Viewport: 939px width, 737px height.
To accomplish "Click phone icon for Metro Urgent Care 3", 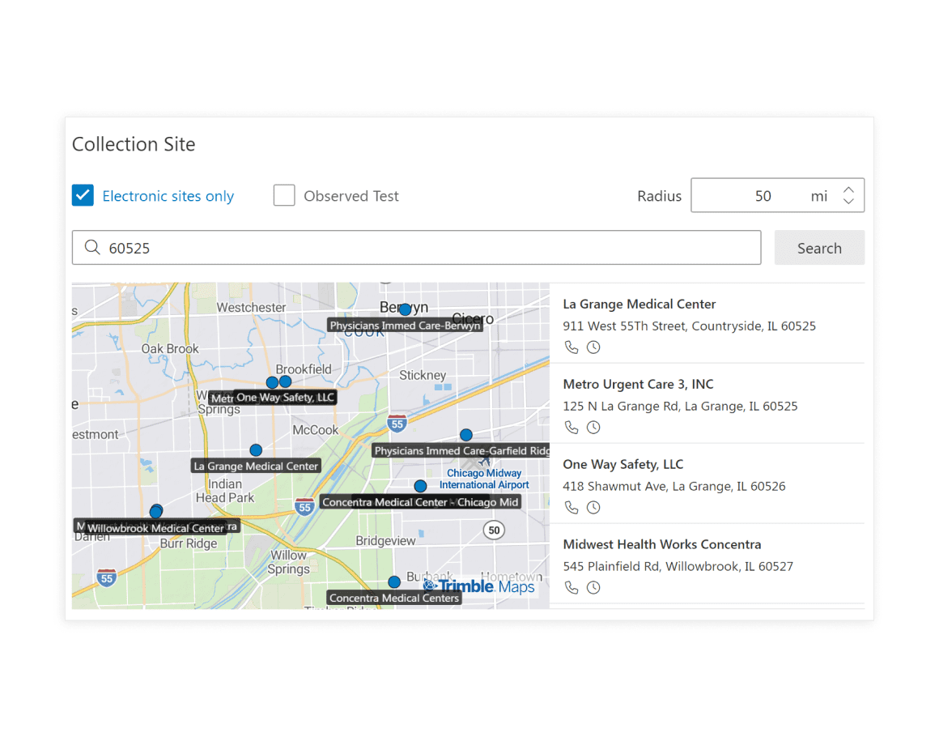I will pos(571,428).
